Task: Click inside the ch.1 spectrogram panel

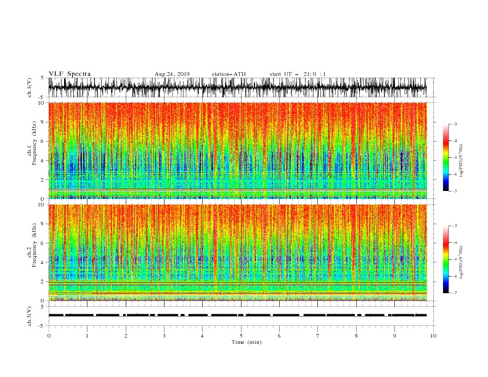Action: pos(238,150)
